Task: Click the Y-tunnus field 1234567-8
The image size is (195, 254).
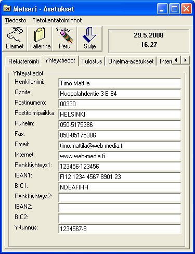Action: pos(120,229)
